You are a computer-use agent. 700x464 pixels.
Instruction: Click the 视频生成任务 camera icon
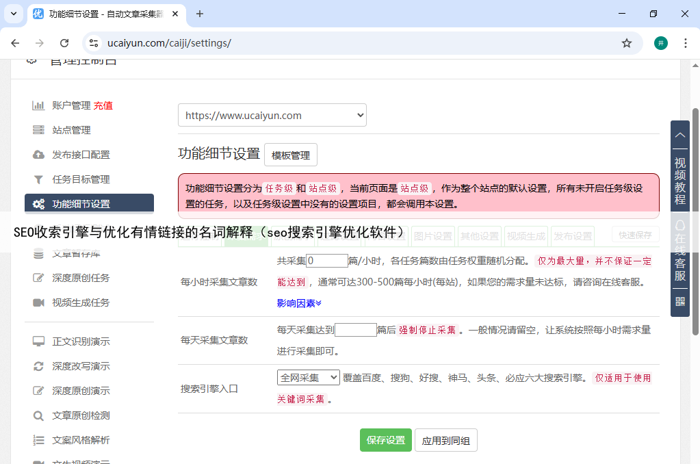[38, 302]
